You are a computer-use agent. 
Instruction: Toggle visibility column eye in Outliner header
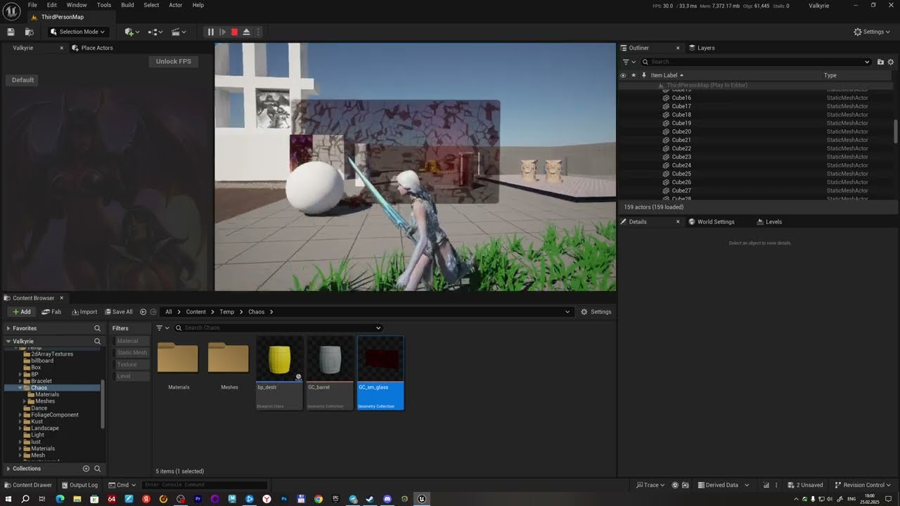point(623,75)
